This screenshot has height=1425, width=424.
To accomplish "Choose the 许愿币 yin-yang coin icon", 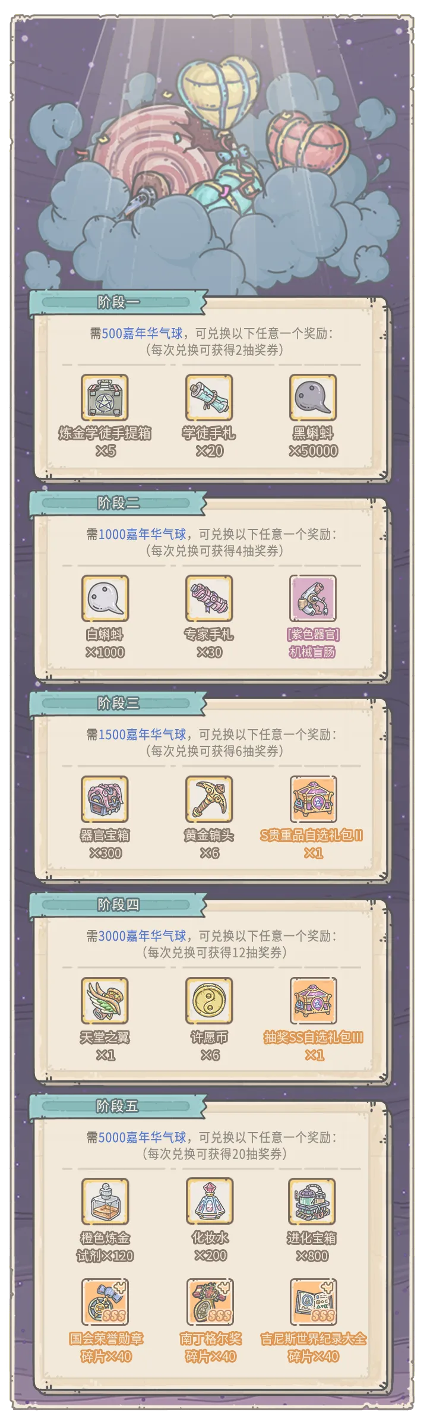I will tap(209, 1001).
